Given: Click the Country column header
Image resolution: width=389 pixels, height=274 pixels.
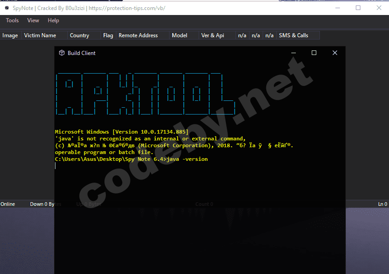Looking at the screenshot, I should click(x=84, y=35).
